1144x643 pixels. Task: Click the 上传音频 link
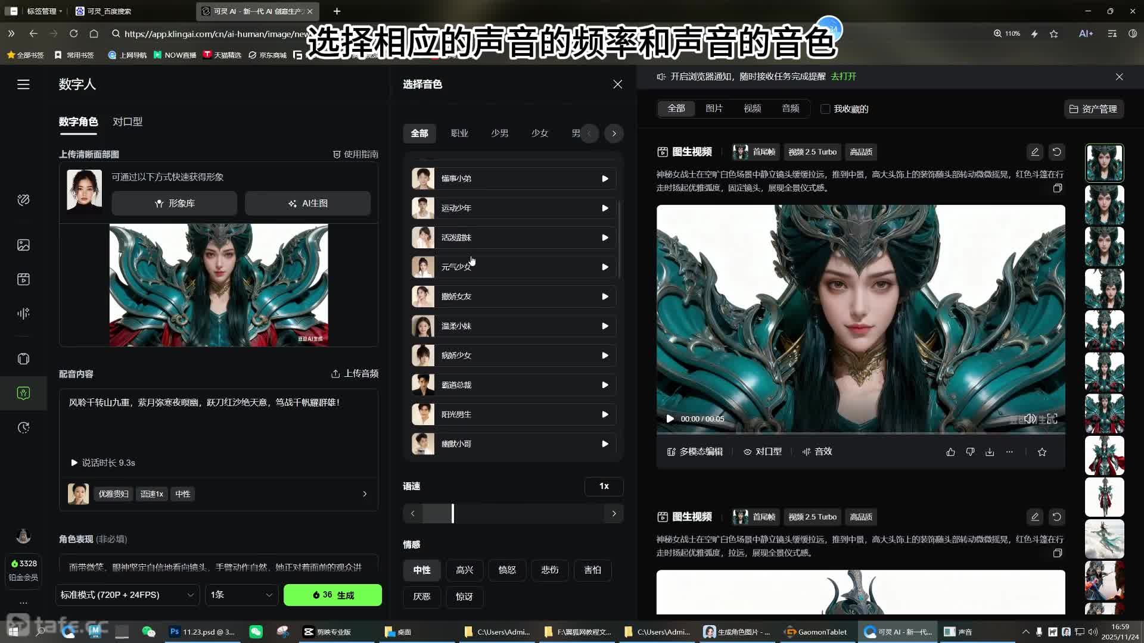(355, 374)
